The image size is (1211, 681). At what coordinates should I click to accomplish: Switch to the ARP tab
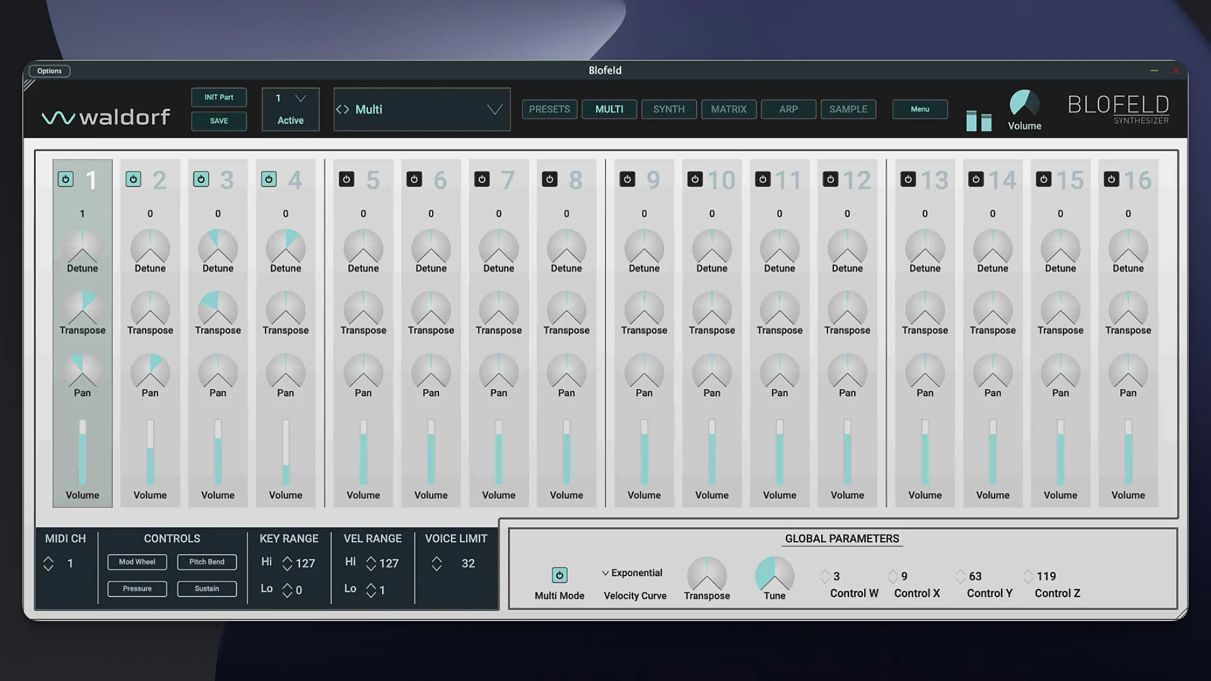[788, 109]
